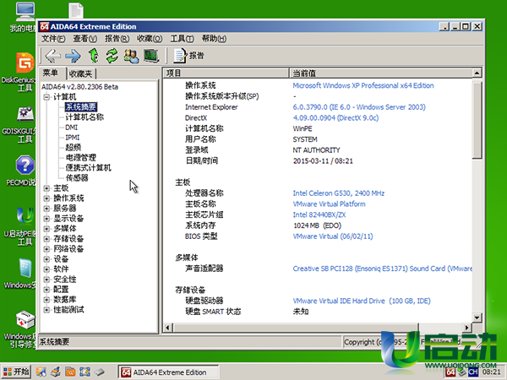Viewport: 507px width, 380px height.
Task: Select DMI in the tree
Action: tap(72, 128)
